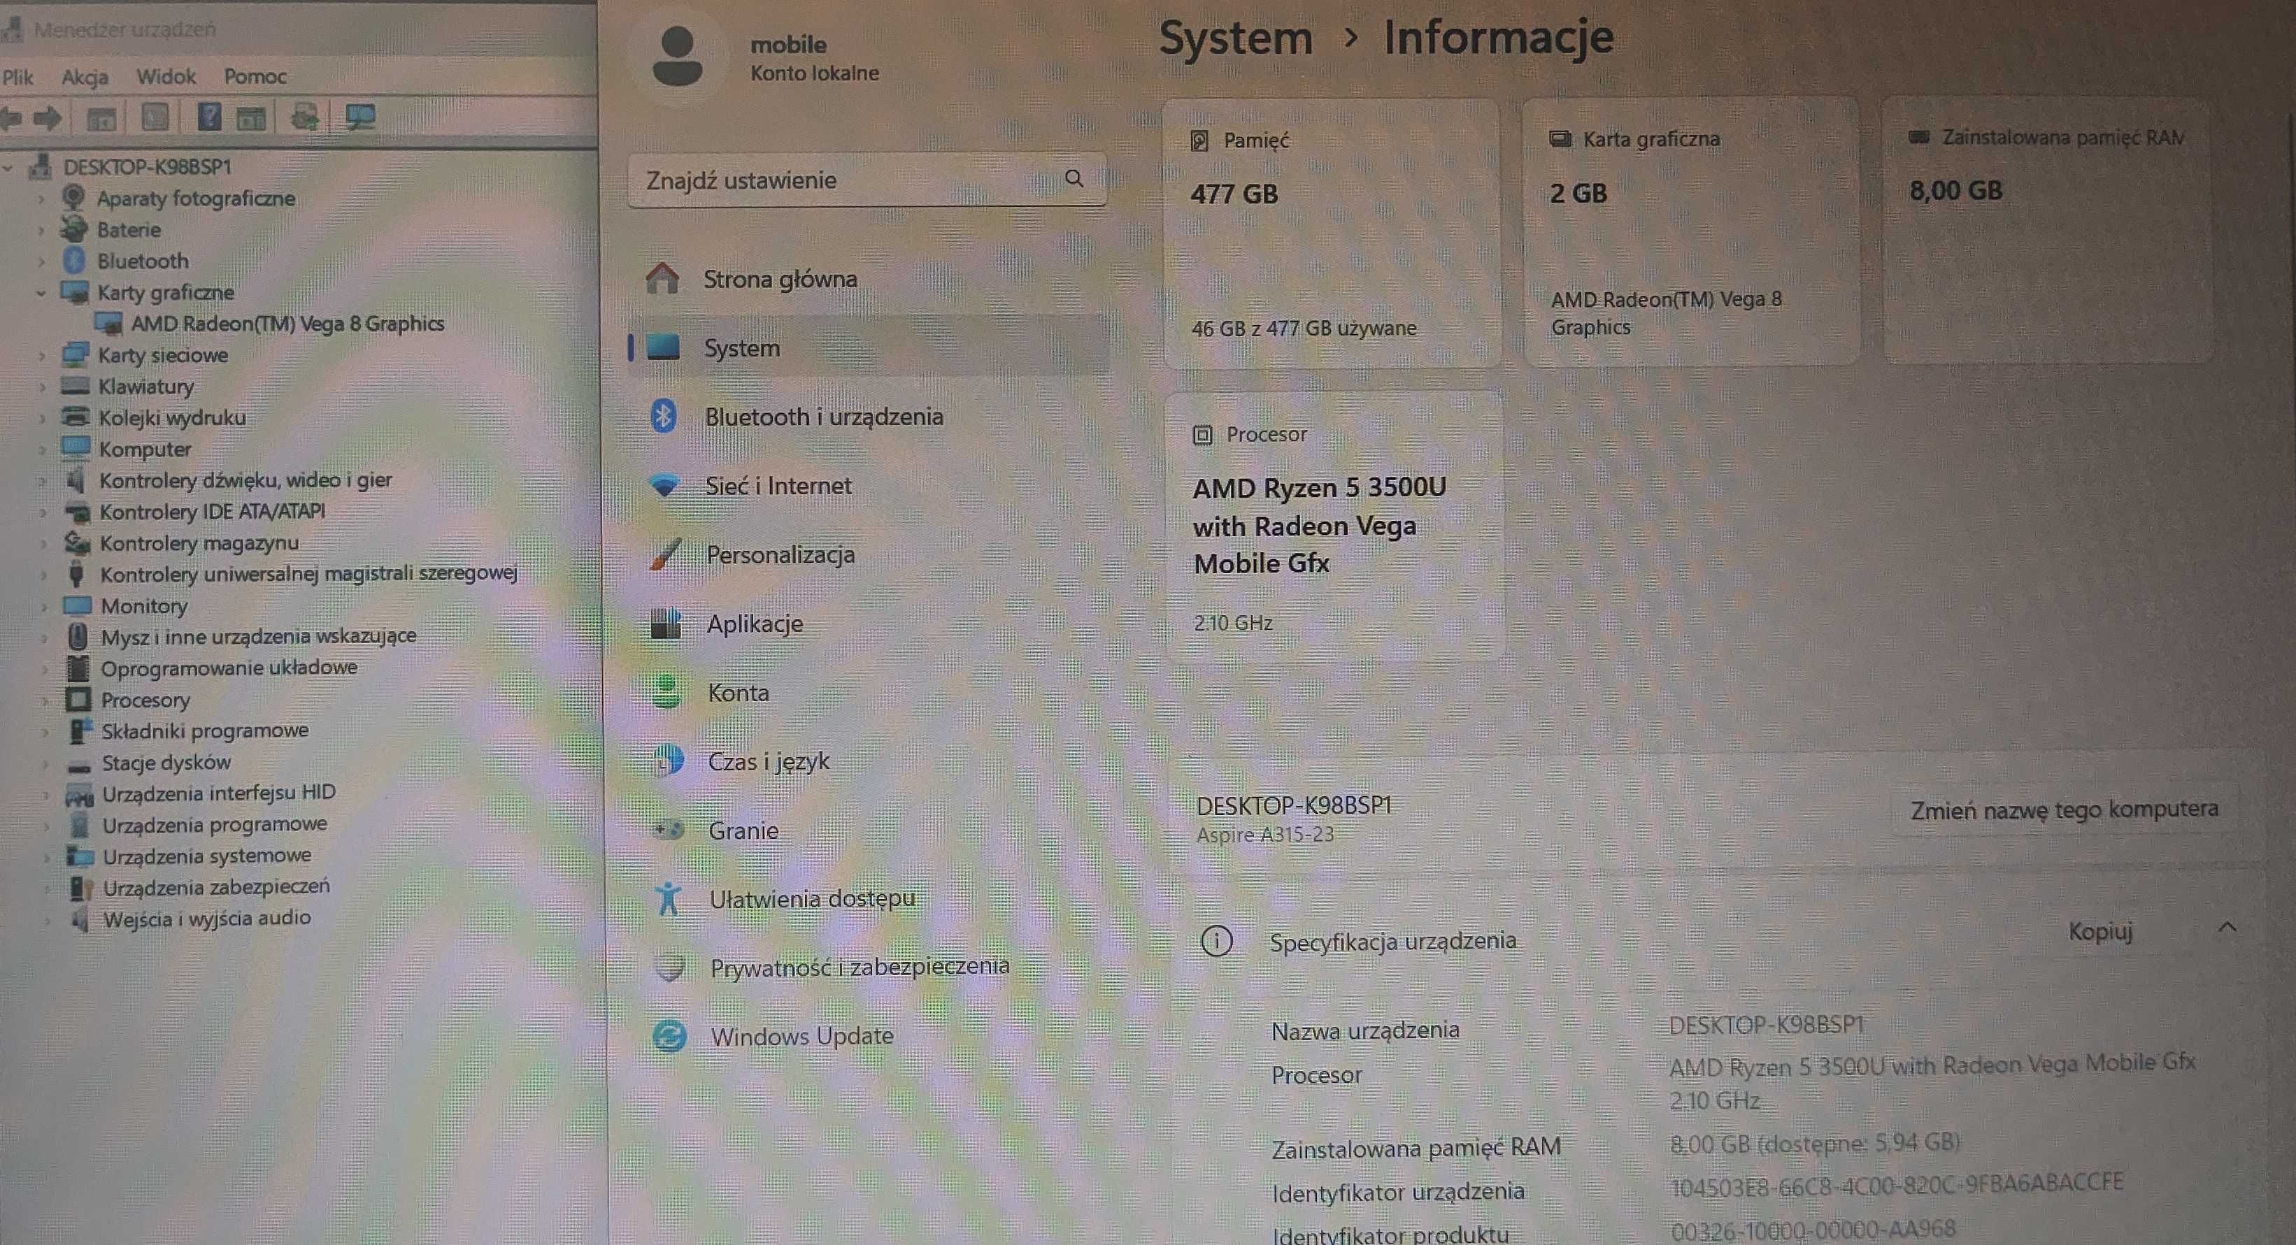This screenshot has height=1245, width=2296.
Task: Click the Urządzenia zabezpieczeń icon
Action: pos(81,888)
